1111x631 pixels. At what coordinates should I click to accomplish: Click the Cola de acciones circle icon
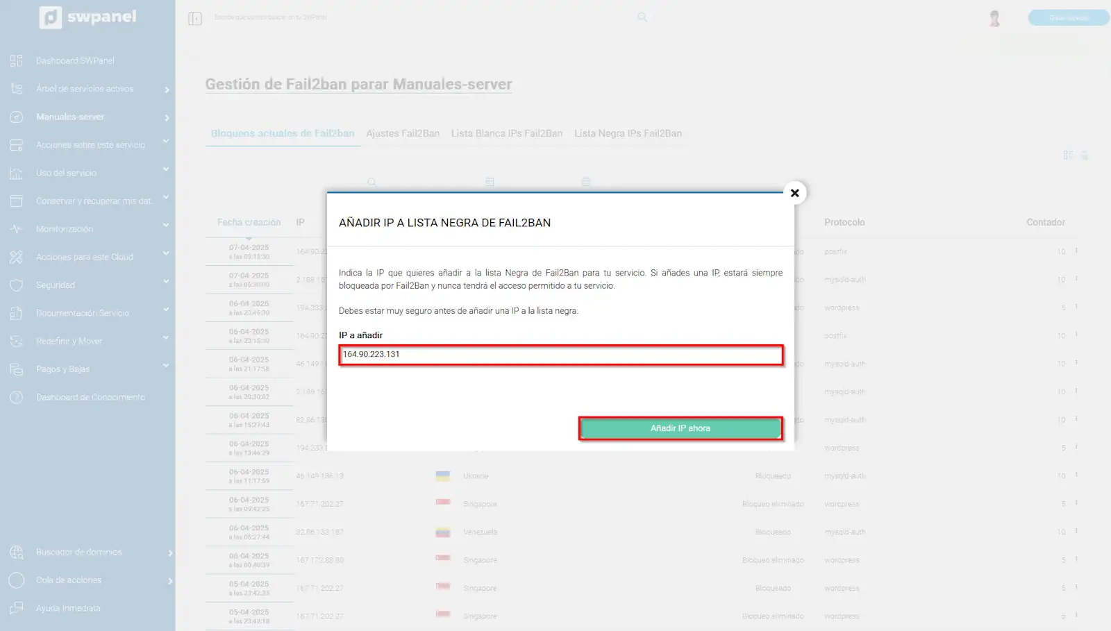pos(17,580)
